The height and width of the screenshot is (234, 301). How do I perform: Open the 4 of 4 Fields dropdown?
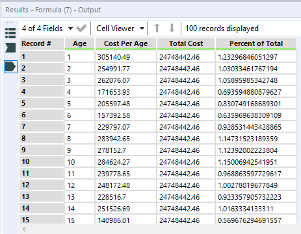[47, 29]
